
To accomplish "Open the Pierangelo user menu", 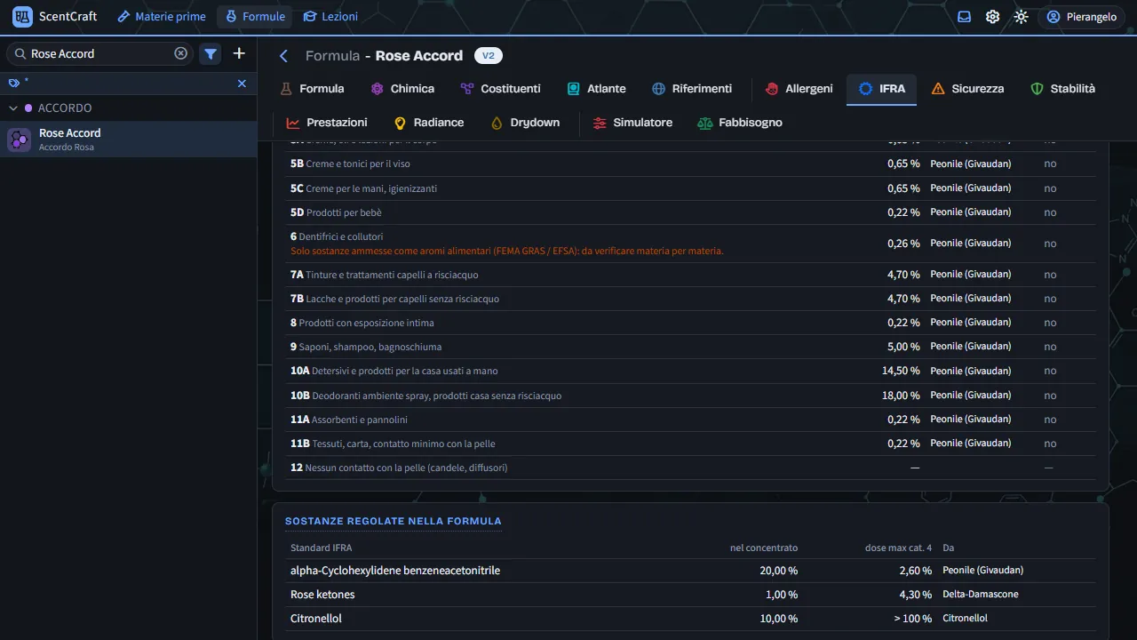I will [x=1081, y=17].
